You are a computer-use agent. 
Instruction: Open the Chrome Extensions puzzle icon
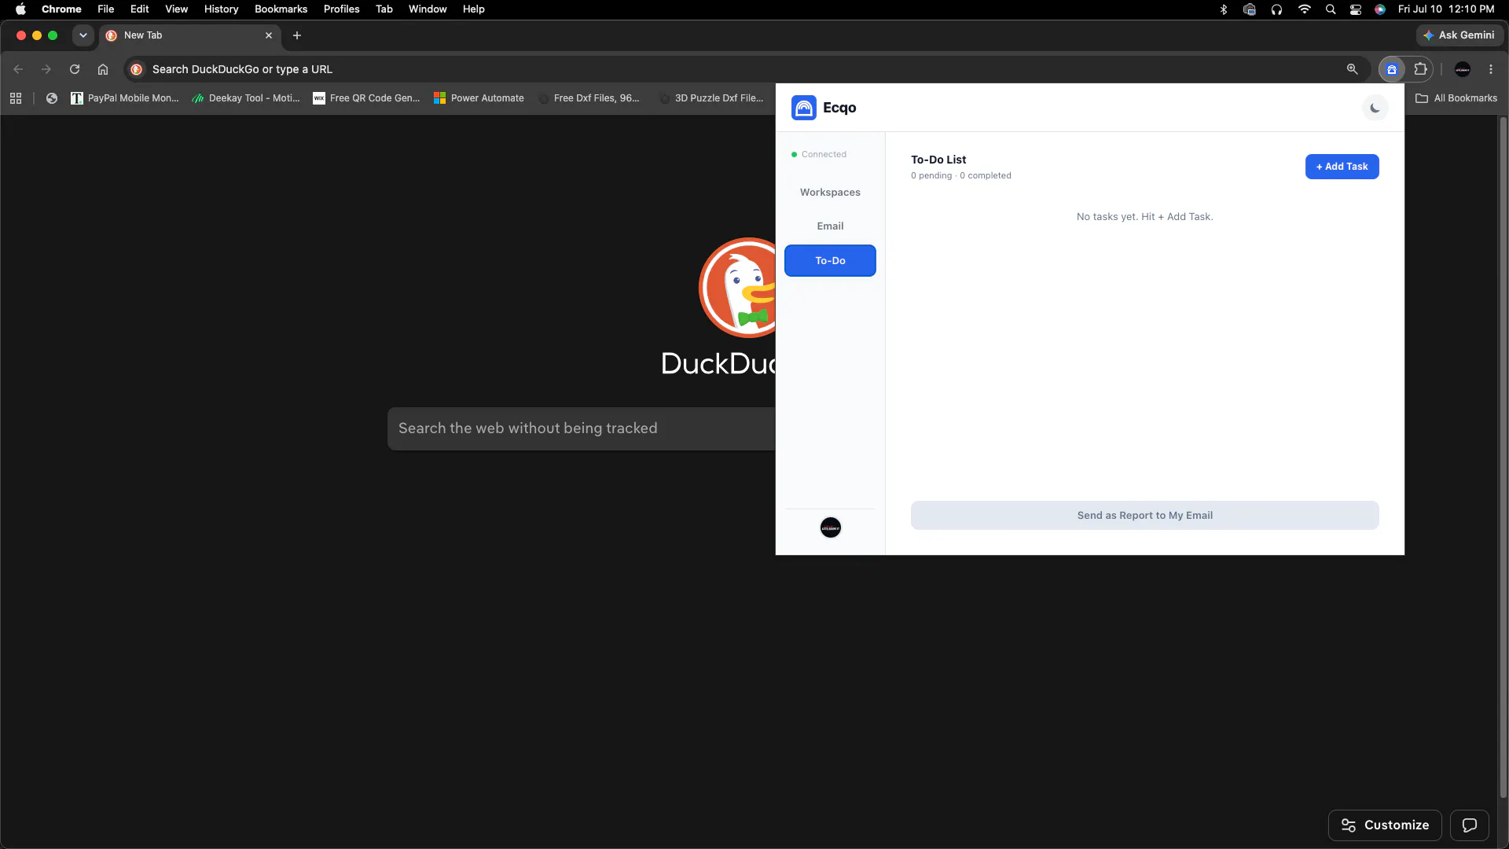(1420, 69)
